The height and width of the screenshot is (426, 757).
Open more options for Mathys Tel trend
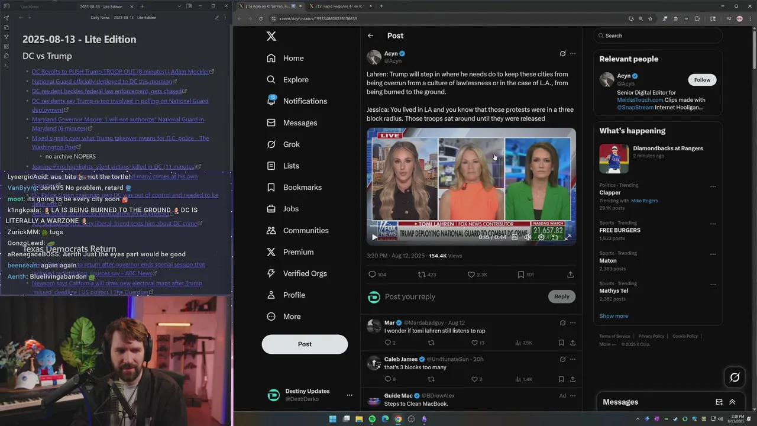tap(713, 285)
